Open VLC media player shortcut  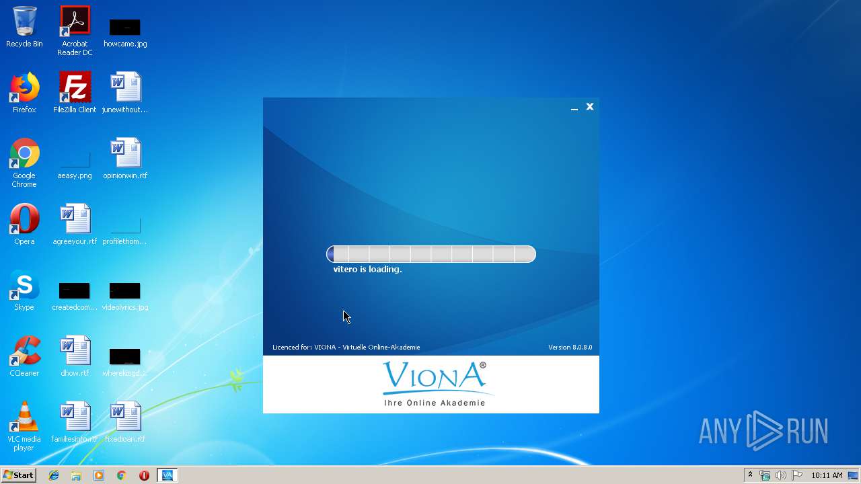click(24, 426)
